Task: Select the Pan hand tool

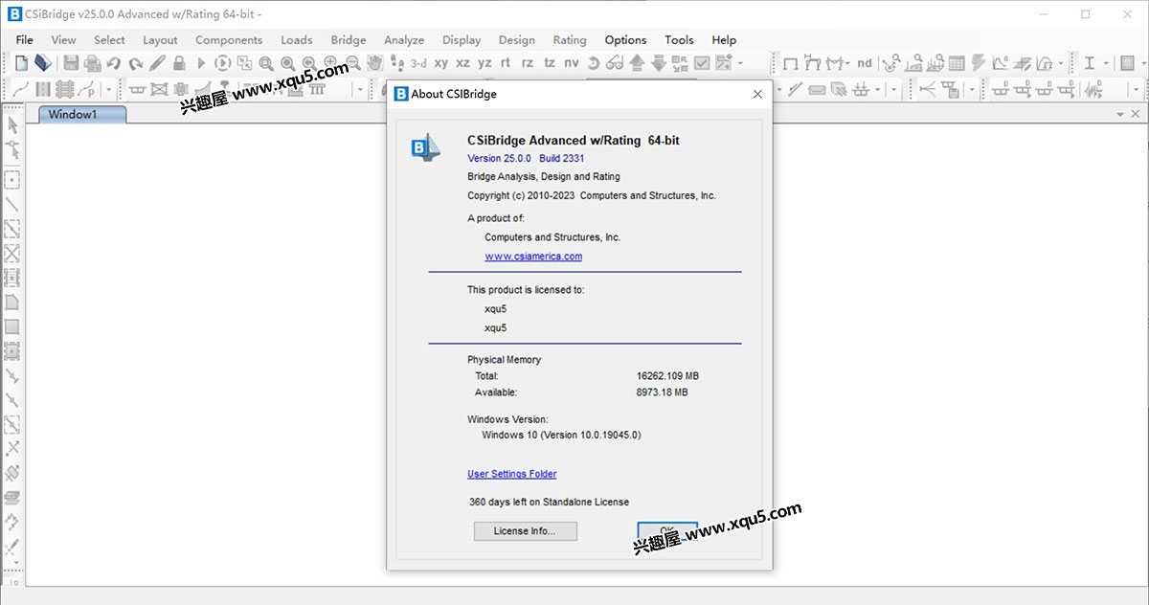Action: click(x=374, y=63)
